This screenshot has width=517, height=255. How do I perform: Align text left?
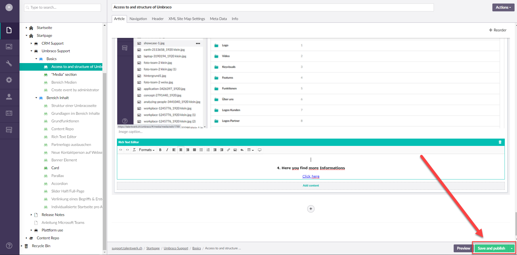tap(174, 150)
